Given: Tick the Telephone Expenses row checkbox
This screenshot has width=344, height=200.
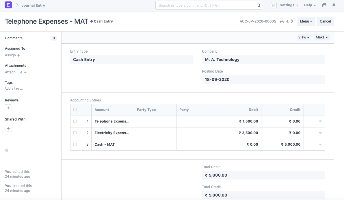Looking at the screenshot, I should (75, 121).
